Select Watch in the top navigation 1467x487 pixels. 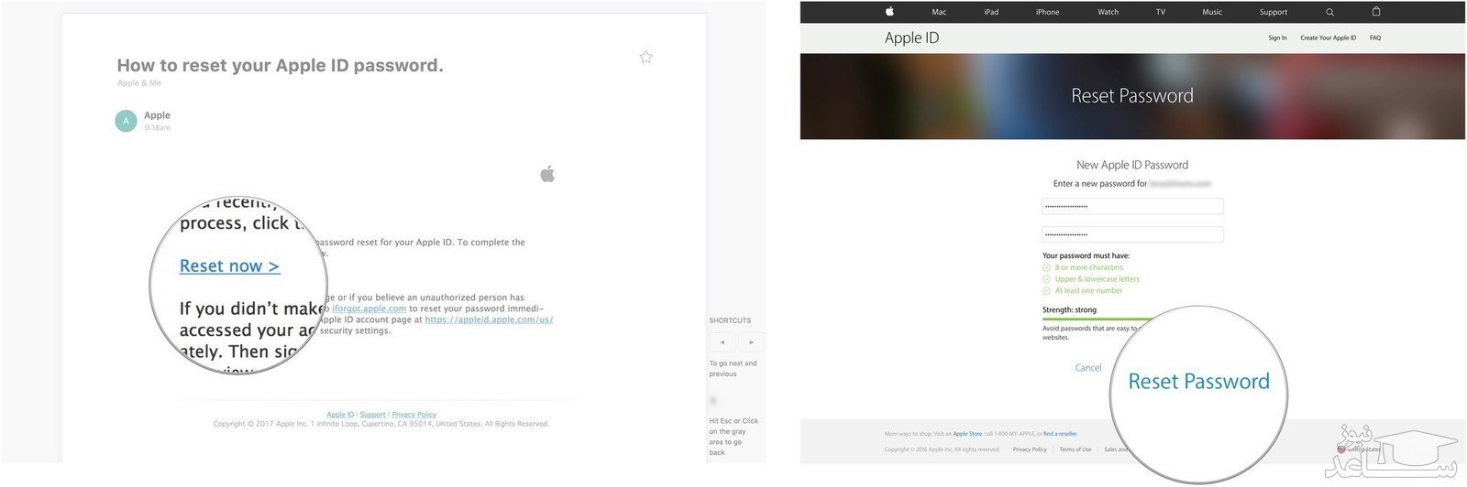pyautogui.click(x=1108, y=12)
